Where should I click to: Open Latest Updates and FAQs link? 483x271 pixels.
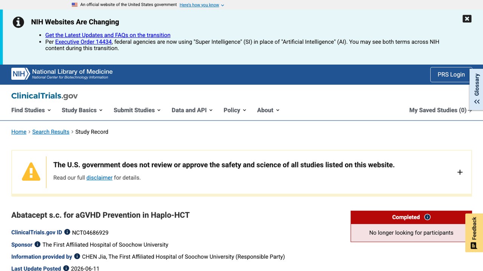click(x=108, y=35)
